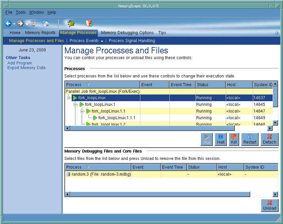
Task: Click the Back navigation arrow icon
Action: pyautogui.click(x=8, y=23)
